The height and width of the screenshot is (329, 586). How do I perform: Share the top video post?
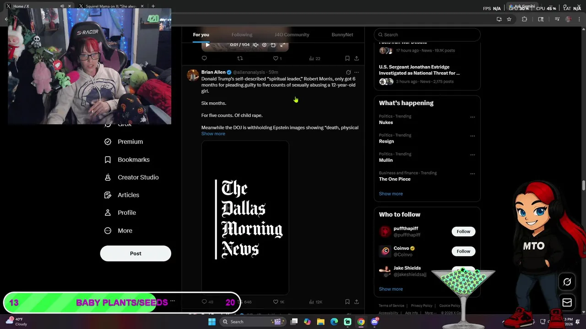coord(357,58)
